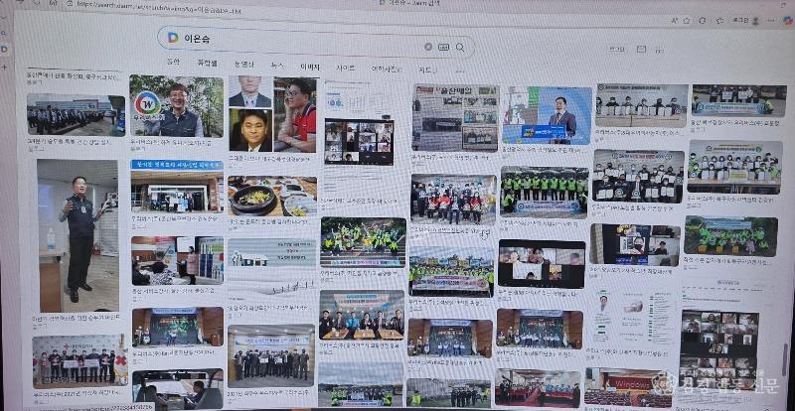795x411 pixels.
Task: Open the 동영상 search tab
Action: click(x=243, y=65)
